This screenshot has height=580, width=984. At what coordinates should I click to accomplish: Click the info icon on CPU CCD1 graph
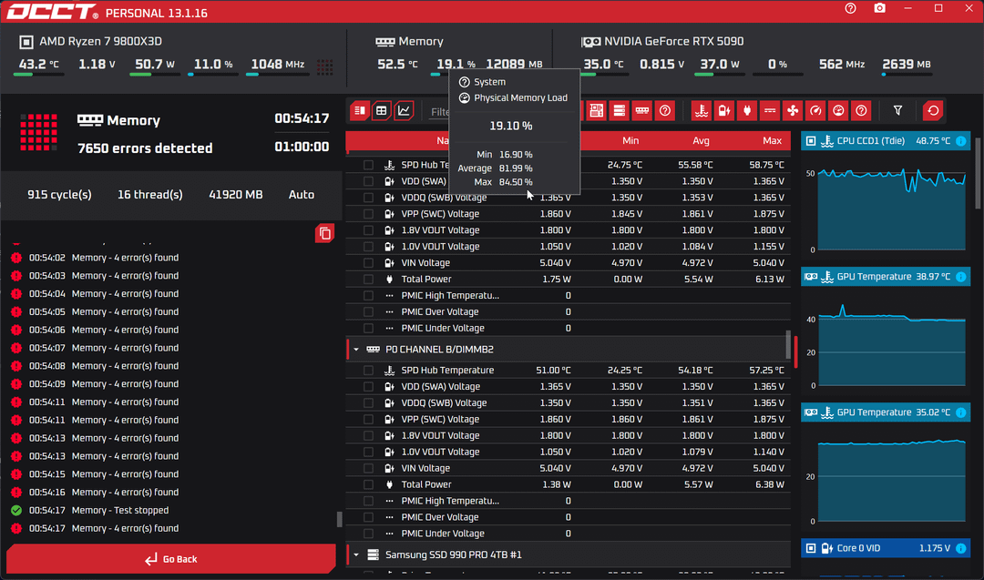click(x=961, y=141)
